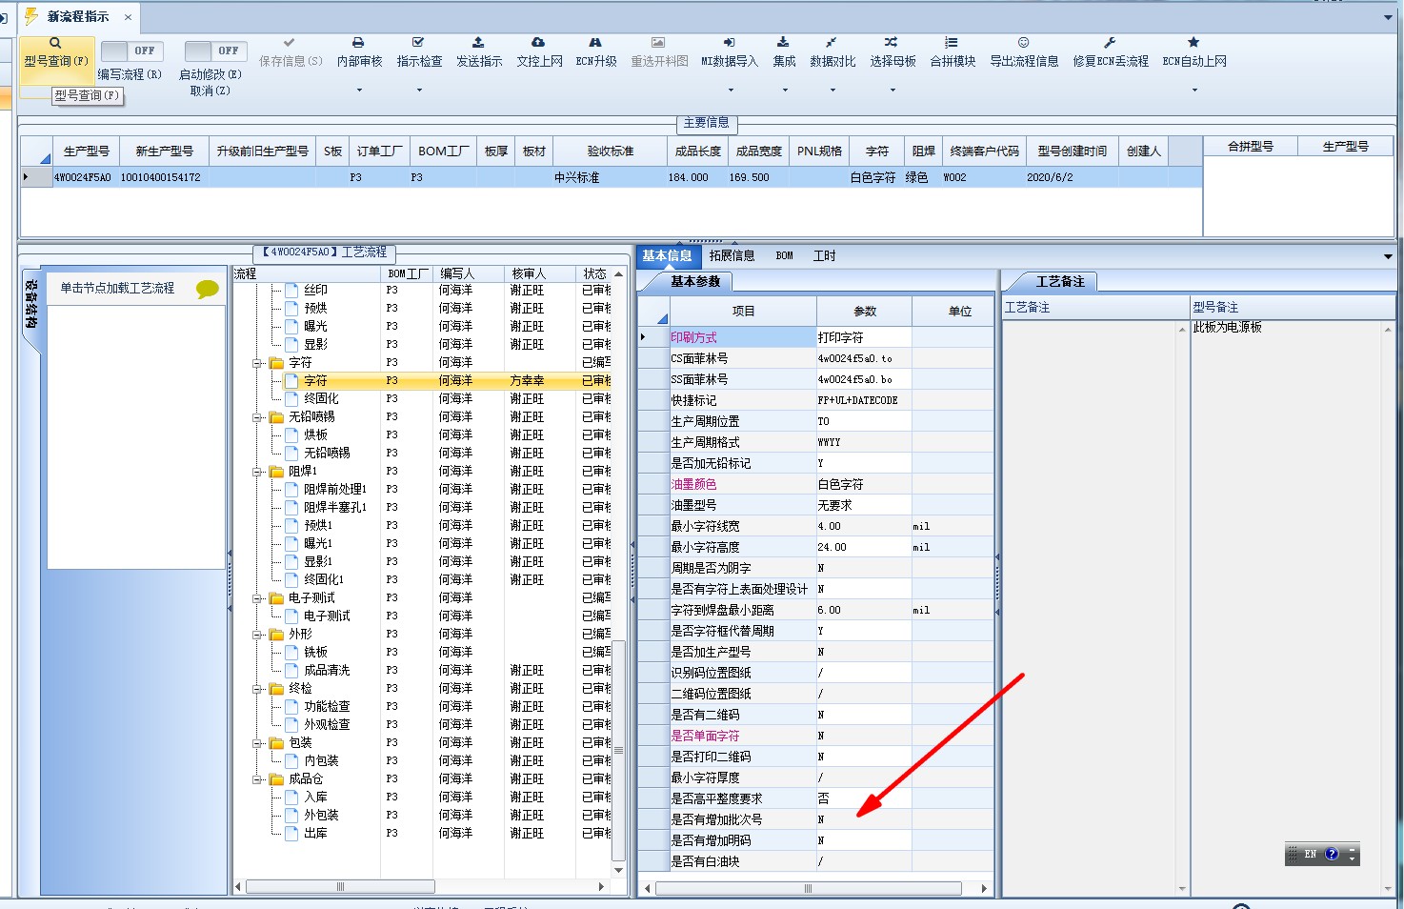The height and width of the screenshot is (909, 1404).
Task: Click the 保存信息 checkmark icon
Action: click(290, 43)
